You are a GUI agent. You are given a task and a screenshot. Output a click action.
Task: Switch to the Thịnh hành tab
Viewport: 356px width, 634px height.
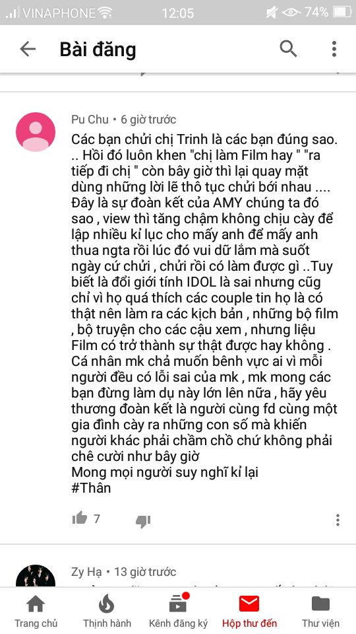[x=107, y=612]
